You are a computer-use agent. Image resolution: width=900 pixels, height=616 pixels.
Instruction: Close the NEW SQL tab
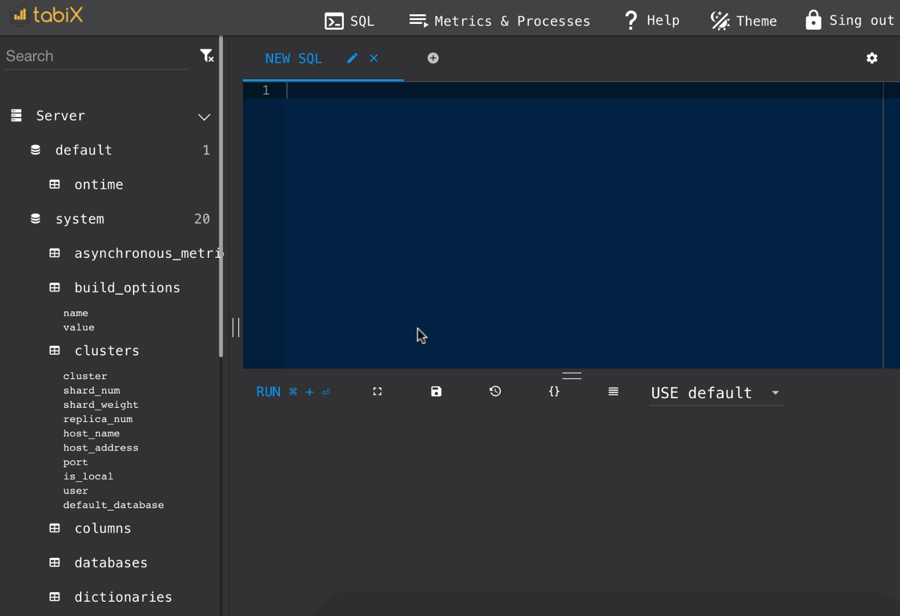[x=373, y=58]
